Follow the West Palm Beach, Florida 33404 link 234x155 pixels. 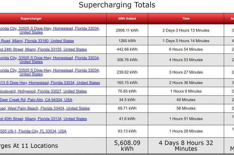[x=45, y=108]
